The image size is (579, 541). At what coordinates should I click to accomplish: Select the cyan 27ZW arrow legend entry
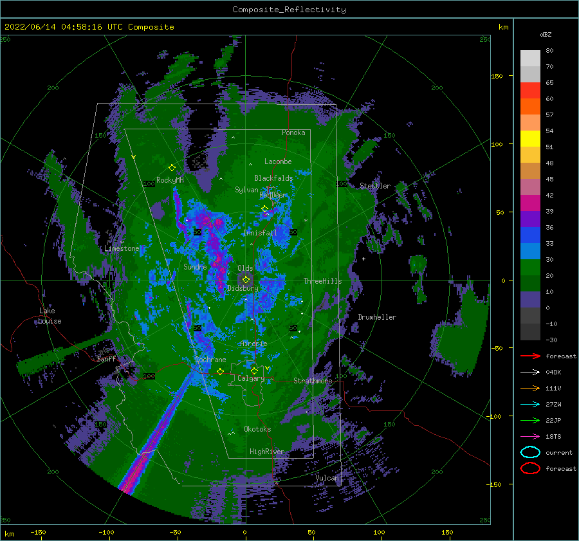(530, 405)
